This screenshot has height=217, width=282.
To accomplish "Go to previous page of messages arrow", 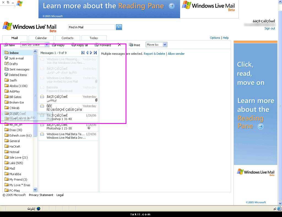I will point(87,53).
